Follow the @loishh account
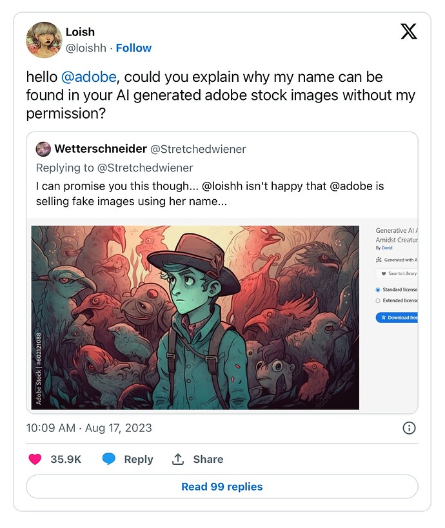Image resolution: width=445 pixels, height=528 pixels. tap(133, 48)
